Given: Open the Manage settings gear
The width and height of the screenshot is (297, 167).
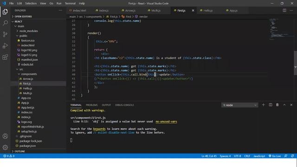Looking at the screenshot, I should [5, 148].
